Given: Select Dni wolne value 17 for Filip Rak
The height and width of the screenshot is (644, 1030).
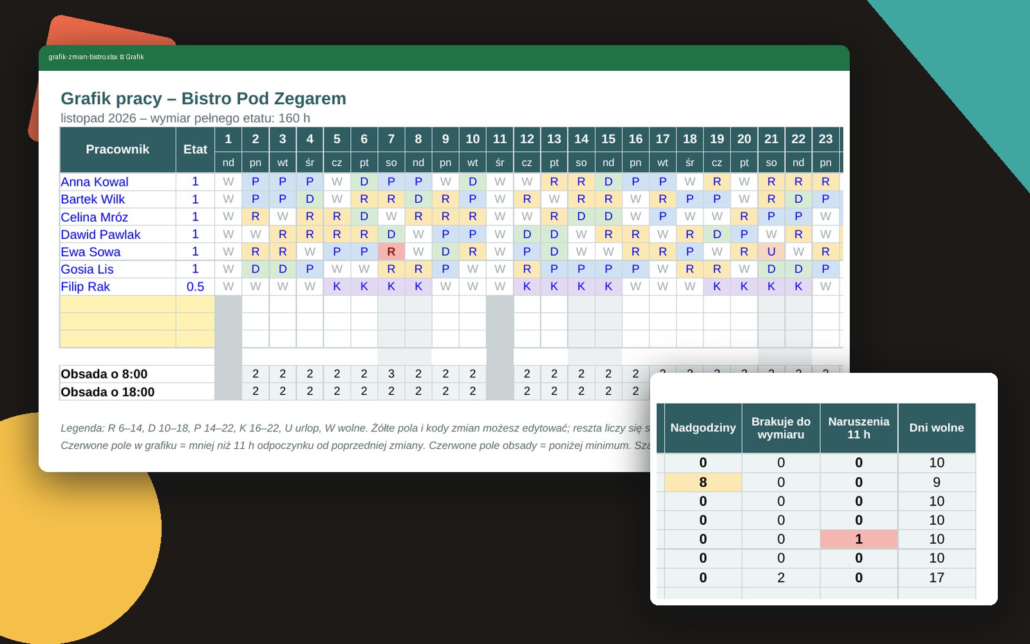Looking at the screenshot, I should tap(937, 578).
